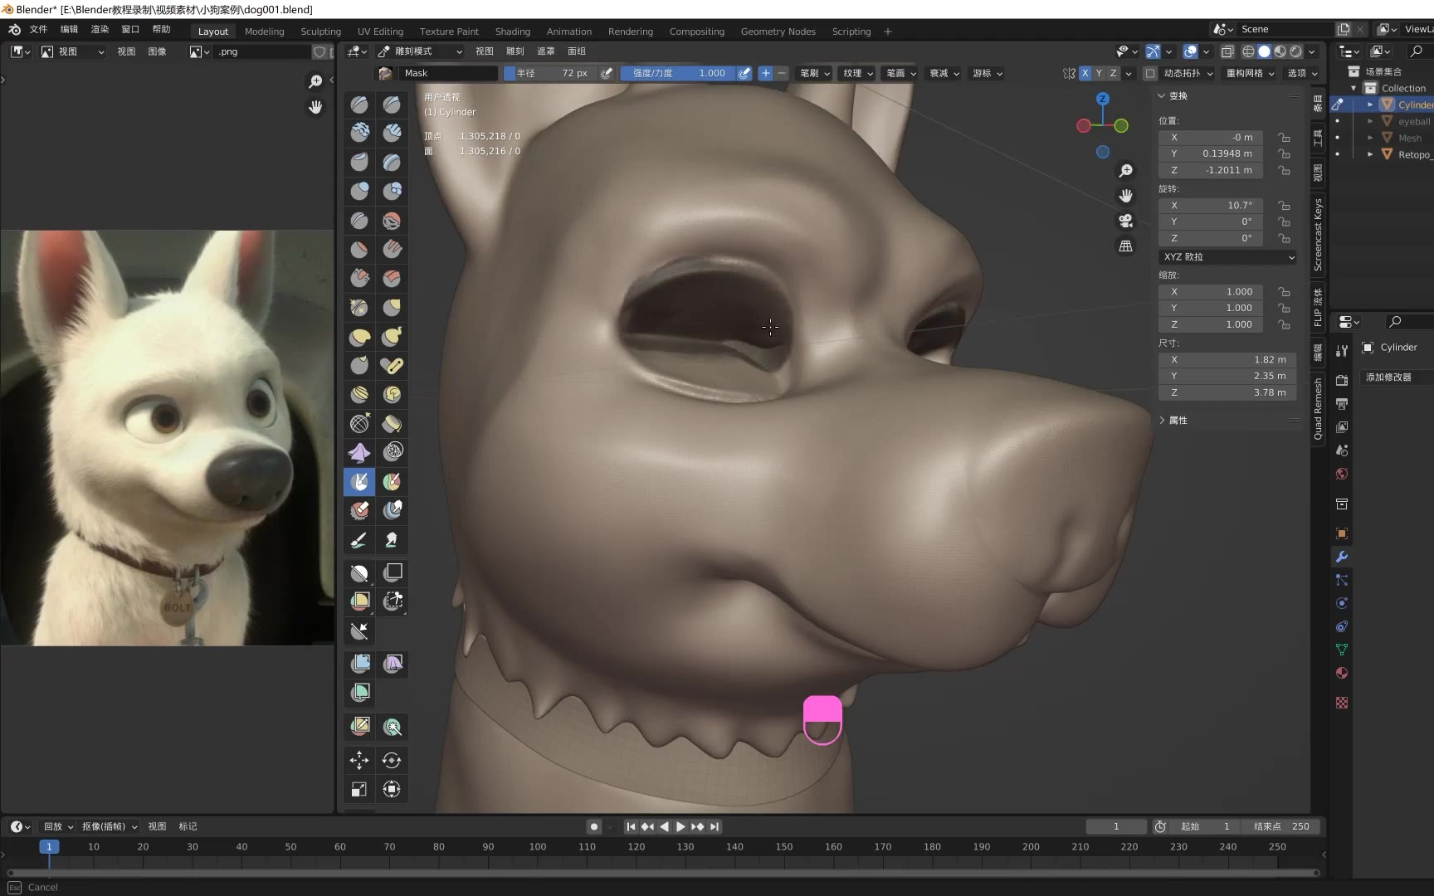1434x896 pixels.
Task: Select the Clay brush tool
Action: 359,133
